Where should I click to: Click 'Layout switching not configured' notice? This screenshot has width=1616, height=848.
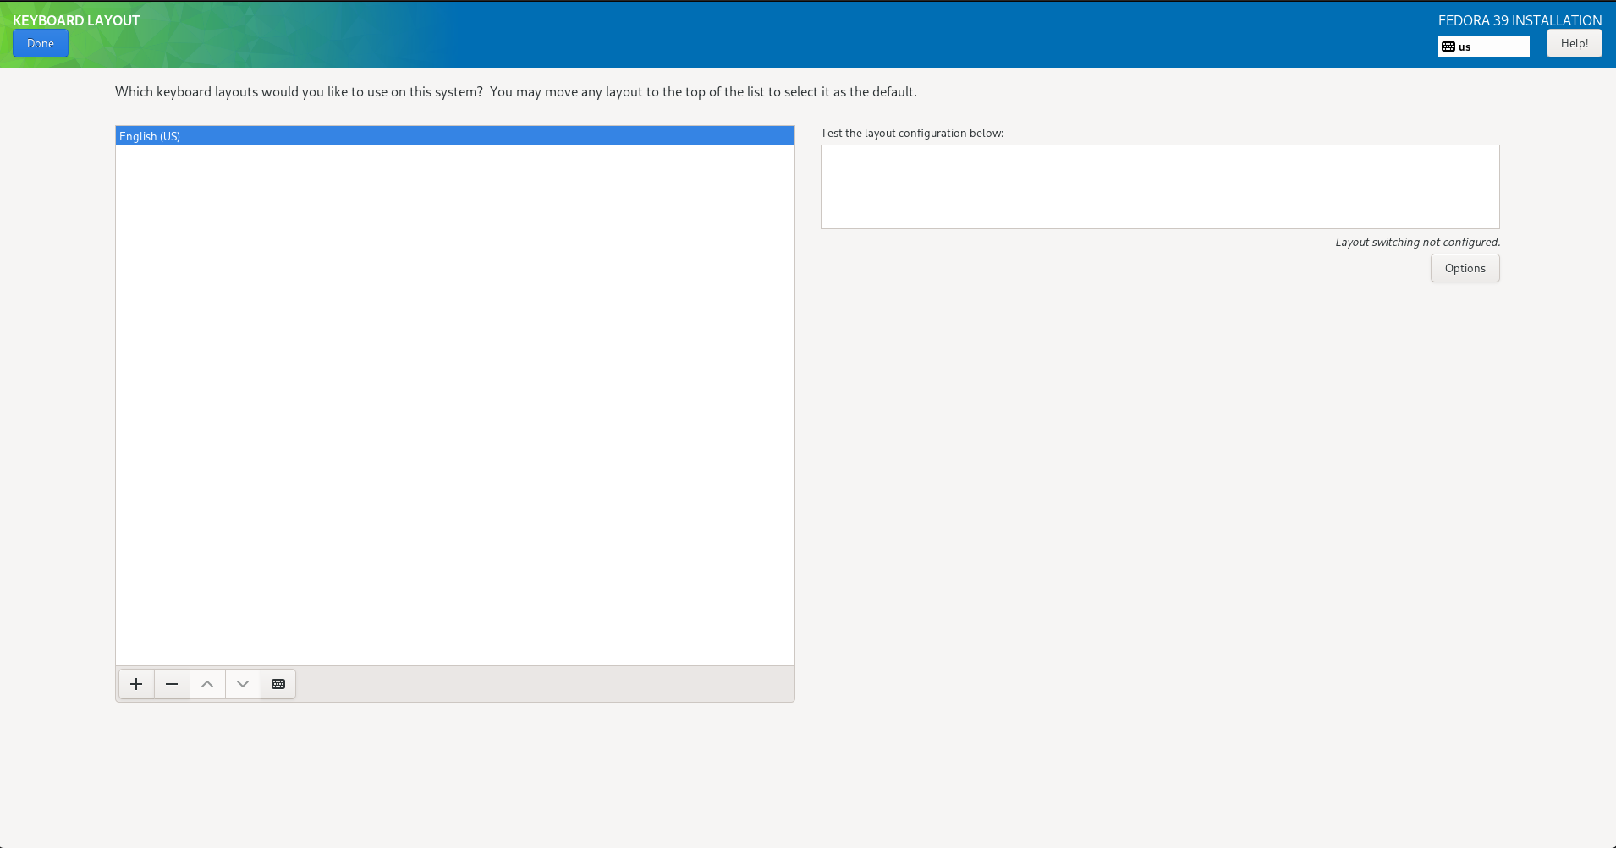(x=1417, y=242)
